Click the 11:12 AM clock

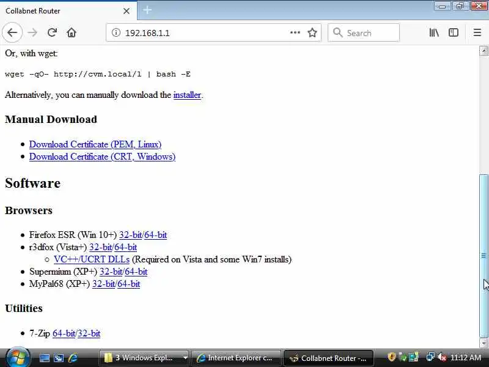click(x=466, y=358)
